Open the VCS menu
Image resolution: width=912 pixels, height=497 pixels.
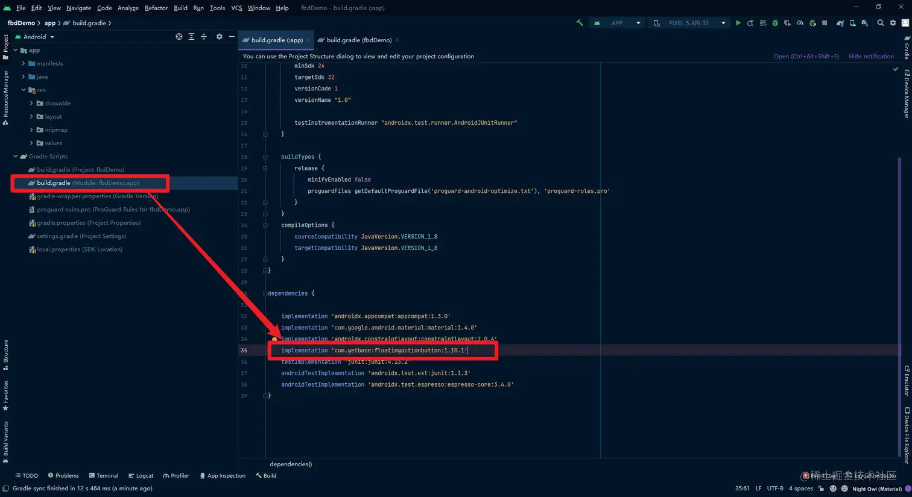point(236,8)
